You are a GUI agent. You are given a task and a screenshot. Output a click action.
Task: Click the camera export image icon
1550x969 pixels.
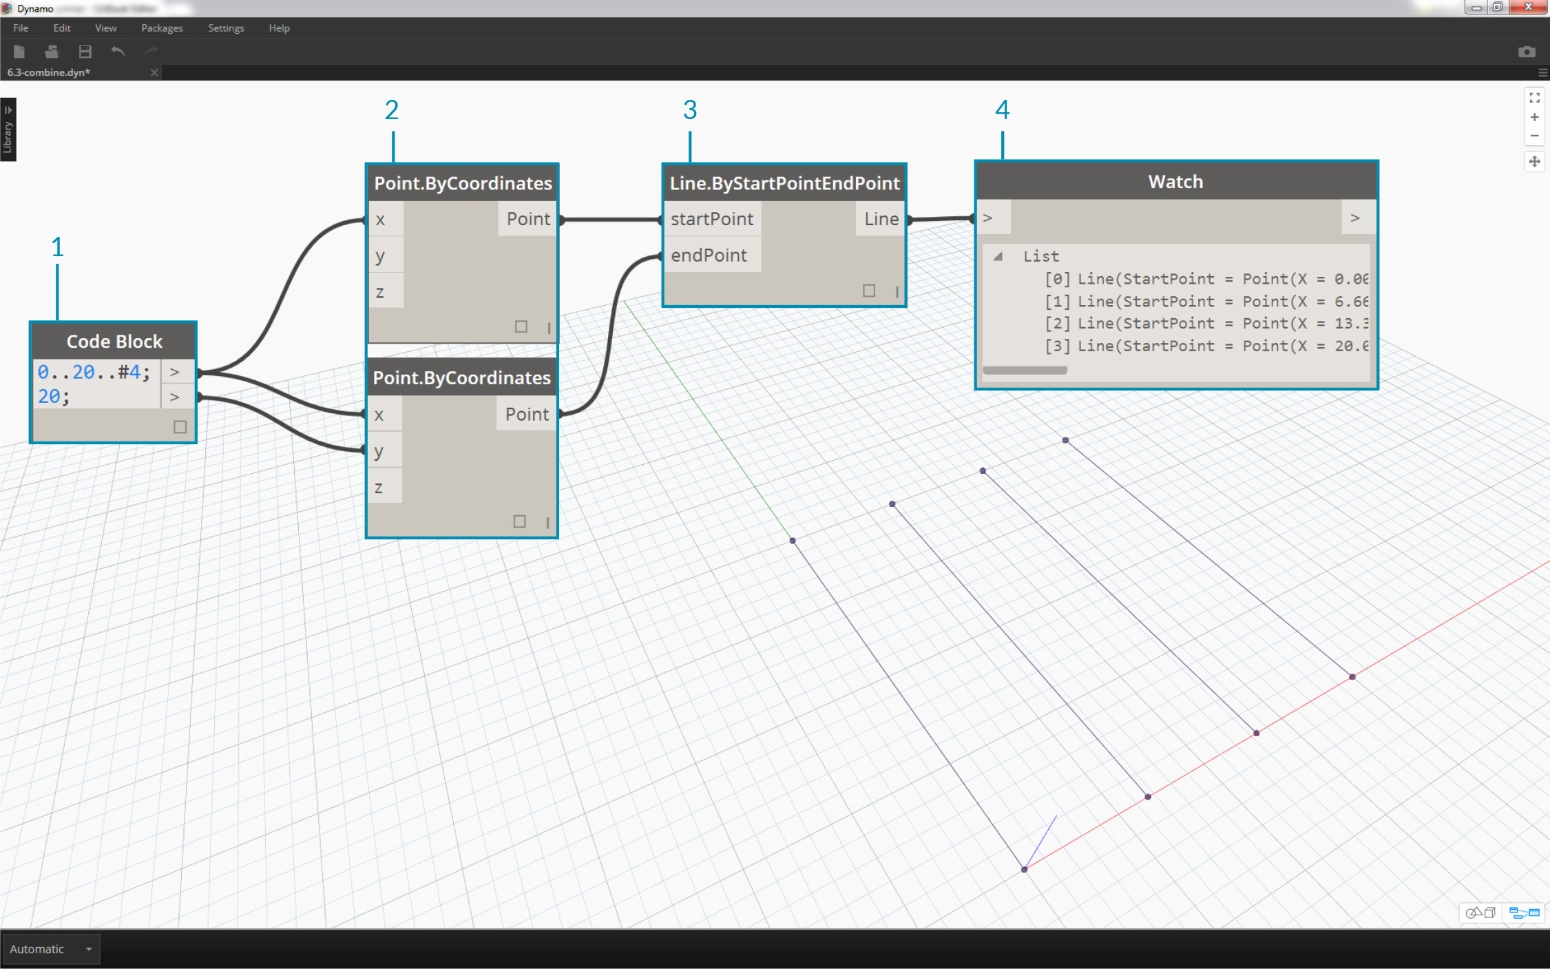tap(1527, 52)
